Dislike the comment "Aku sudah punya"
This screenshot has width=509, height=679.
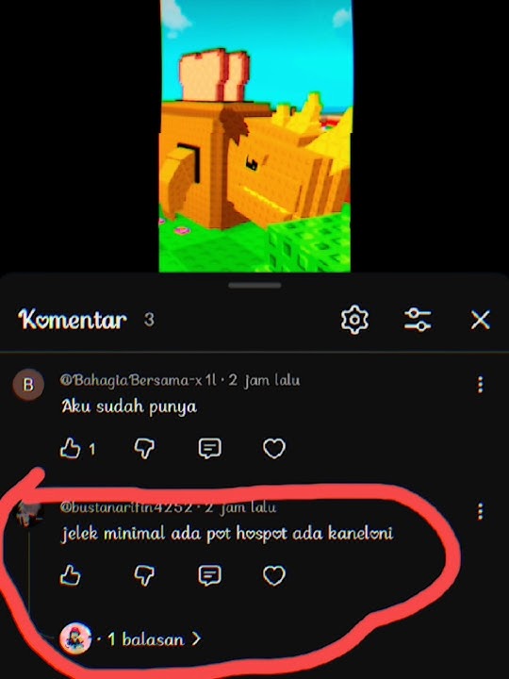pos(144,448)
